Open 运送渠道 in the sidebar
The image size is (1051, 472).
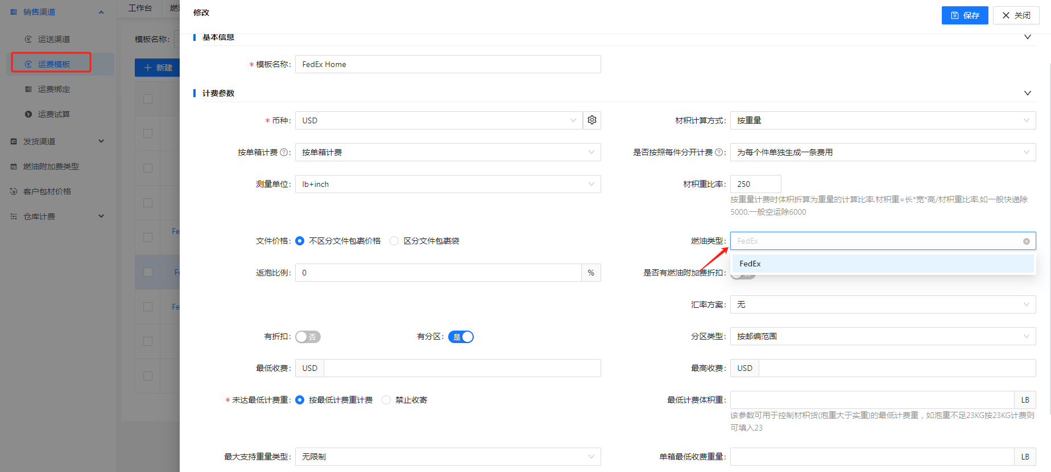click(x=54, y=39)
